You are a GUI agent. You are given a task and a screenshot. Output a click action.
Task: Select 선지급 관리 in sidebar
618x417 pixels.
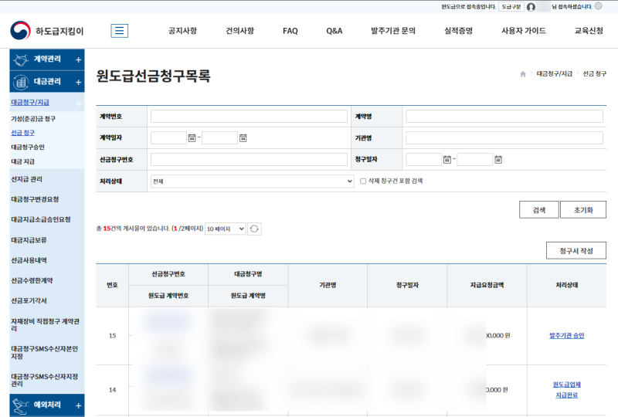pos(27,179)
